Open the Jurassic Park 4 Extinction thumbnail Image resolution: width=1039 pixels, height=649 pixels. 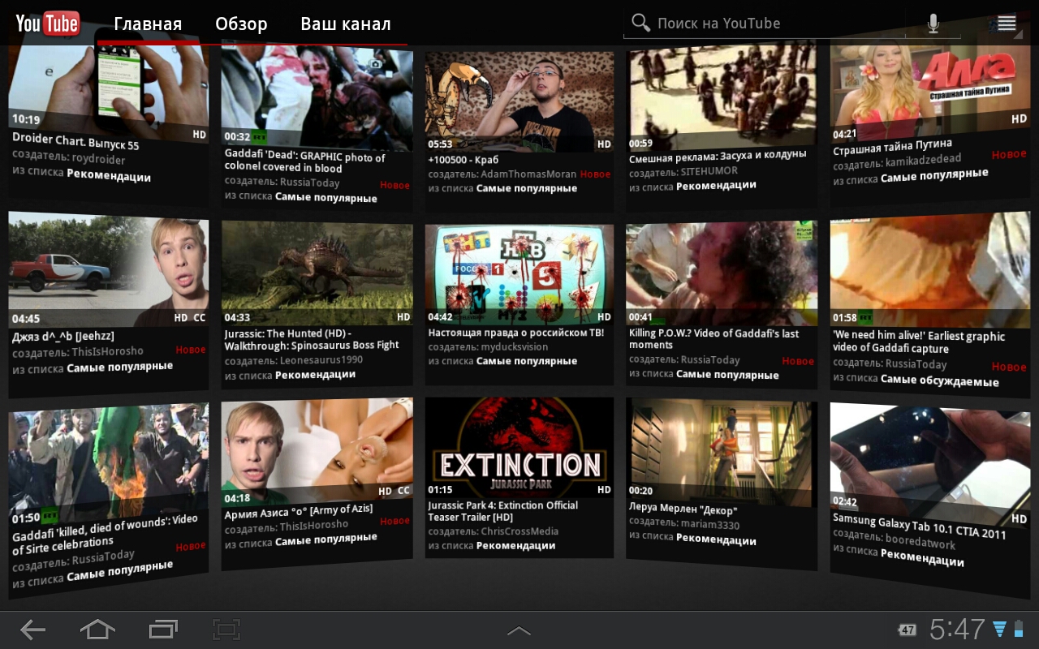click(x=519, y=447)
